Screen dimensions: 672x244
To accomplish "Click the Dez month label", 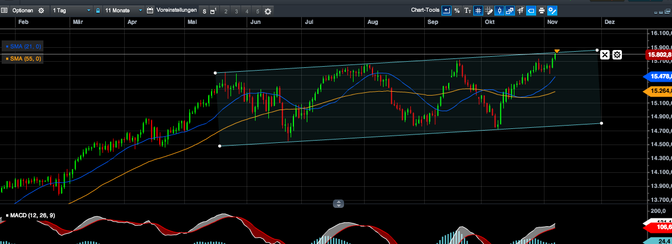I will point(610,22).
